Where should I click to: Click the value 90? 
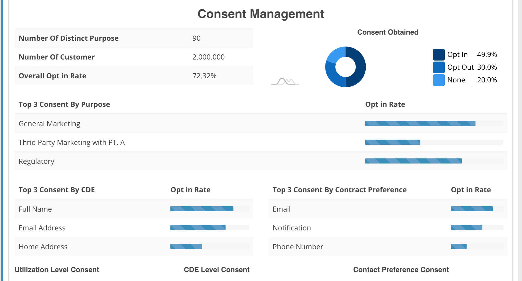click(x=197, y=38)
